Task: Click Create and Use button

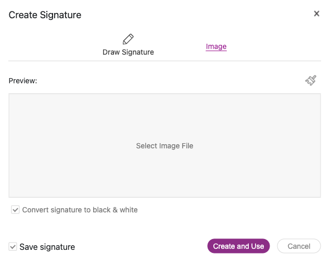Action: click(238, 246)
